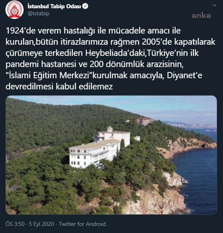Click the verified badge next to the name
223x233 pixels.
pyautogui.click(x=85, y=6)
